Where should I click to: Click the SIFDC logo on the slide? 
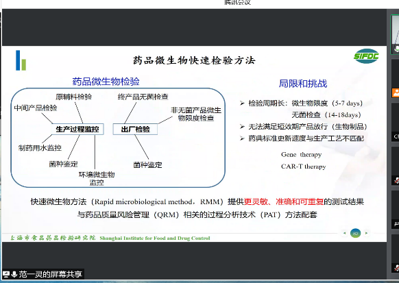coord(366,56)
